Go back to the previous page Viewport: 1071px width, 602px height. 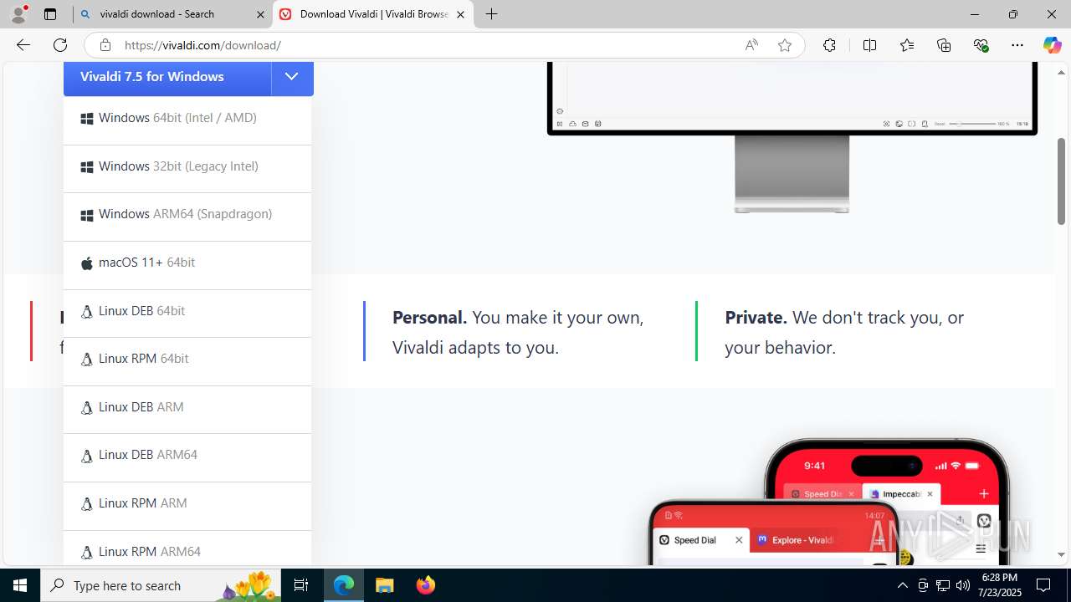tap(23, 45)
